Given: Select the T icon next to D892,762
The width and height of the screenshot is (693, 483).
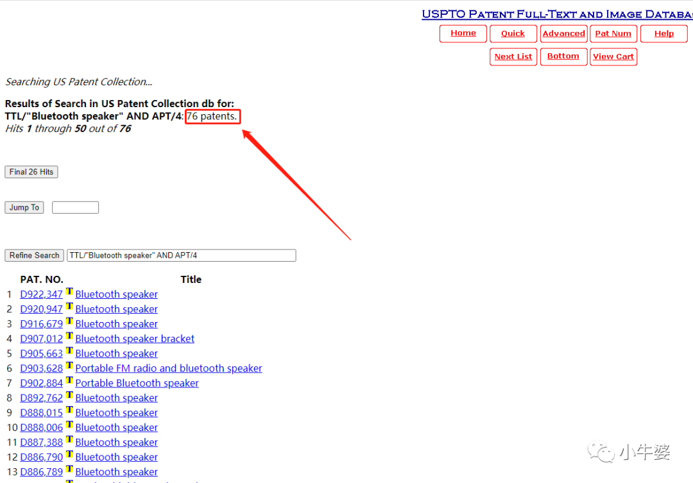Looking at the screenshot, I should [69, 395].
